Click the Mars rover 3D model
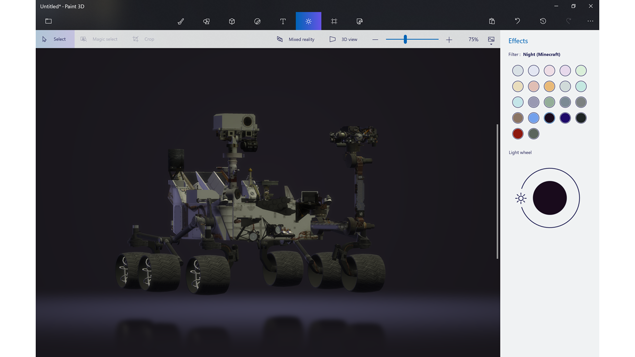Screen dimensions: 635x357 pyautogui.click(x=251, y=204)
